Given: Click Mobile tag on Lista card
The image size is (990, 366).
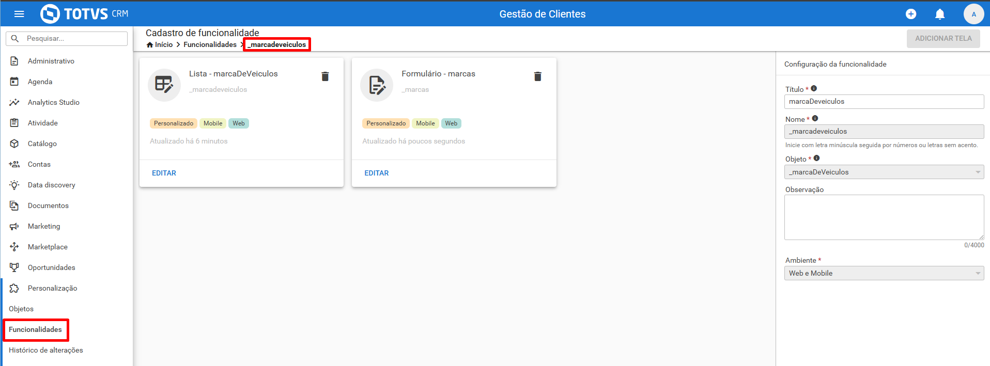Looking at the screenshot, I should [213, 123].
